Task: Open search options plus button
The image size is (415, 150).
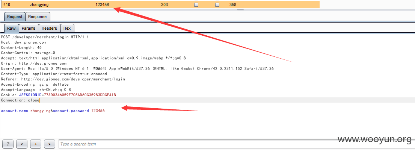Action: [x=35, y=144]
